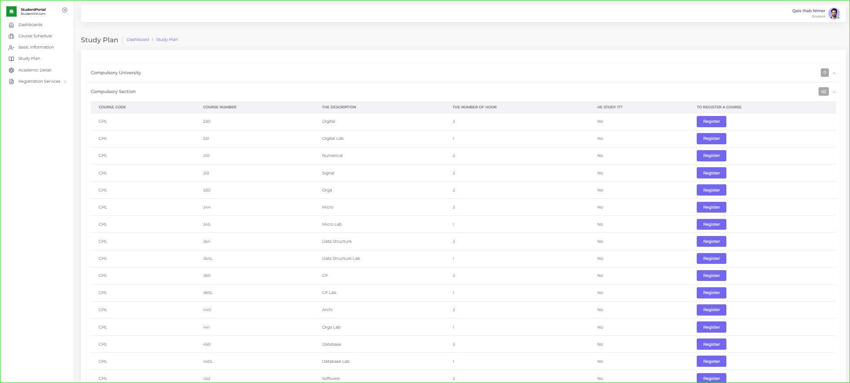850x383 pixels.
Task: Toggle the sidebar pin circle icon
Action: coord(65,10)
